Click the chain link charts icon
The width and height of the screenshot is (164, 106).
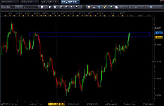pos(18,7)
